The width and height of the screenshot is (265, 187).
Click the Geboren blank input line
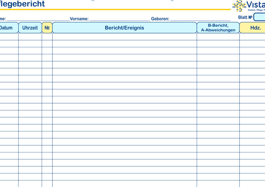[x=200, y=19]
